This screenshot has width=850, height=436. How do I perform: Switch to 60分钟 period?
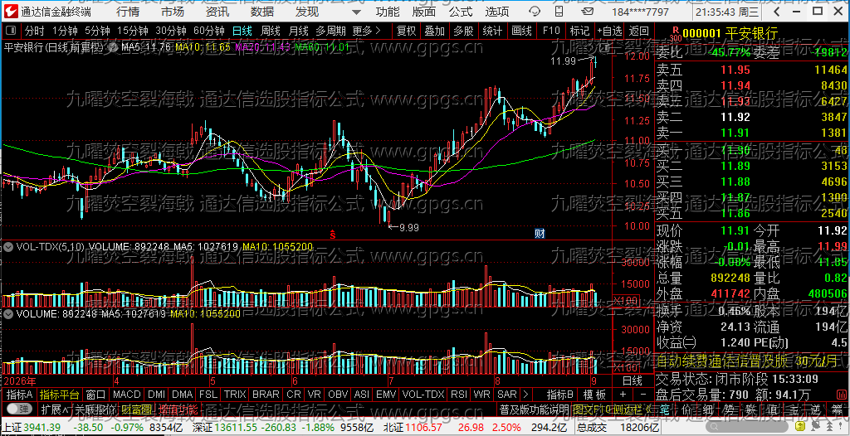click(209, 31)
